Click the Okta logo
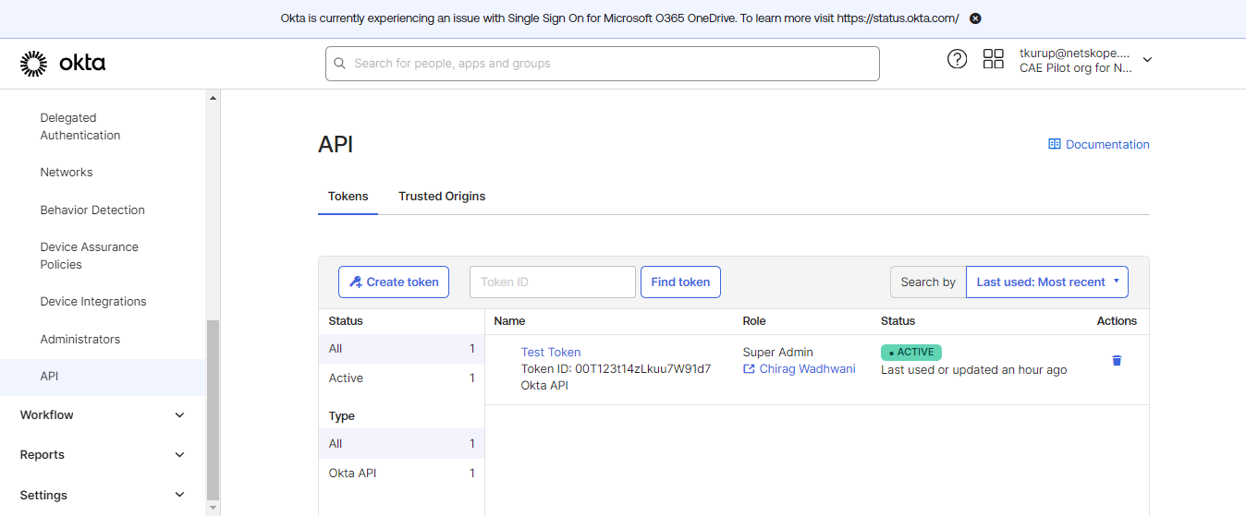The image size is (1246, 516). (63, 63)
